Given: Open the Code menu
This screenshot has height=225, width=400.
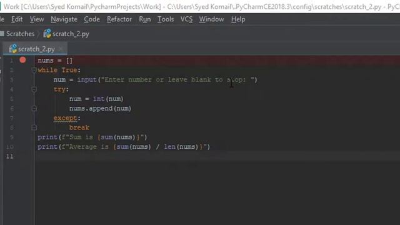Looking at the screenshot, I should (92, 19).
